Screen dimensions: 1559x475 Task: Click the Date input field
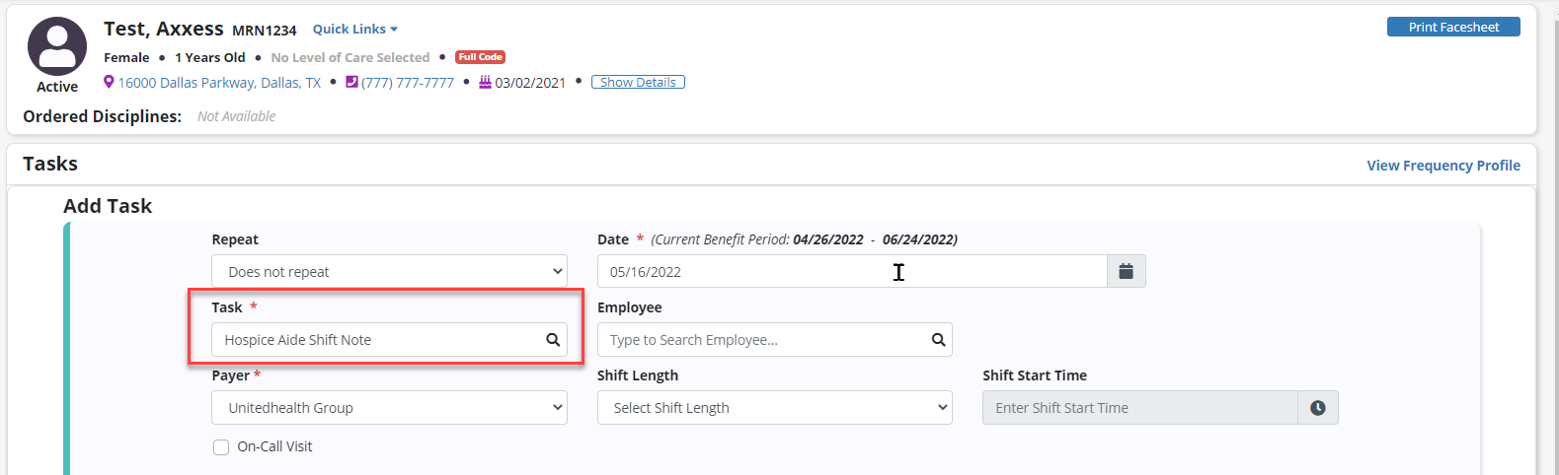click(851, 271)
